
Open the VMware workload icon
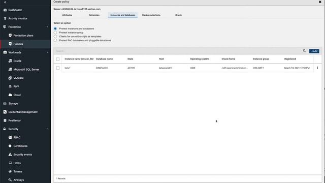10,78
